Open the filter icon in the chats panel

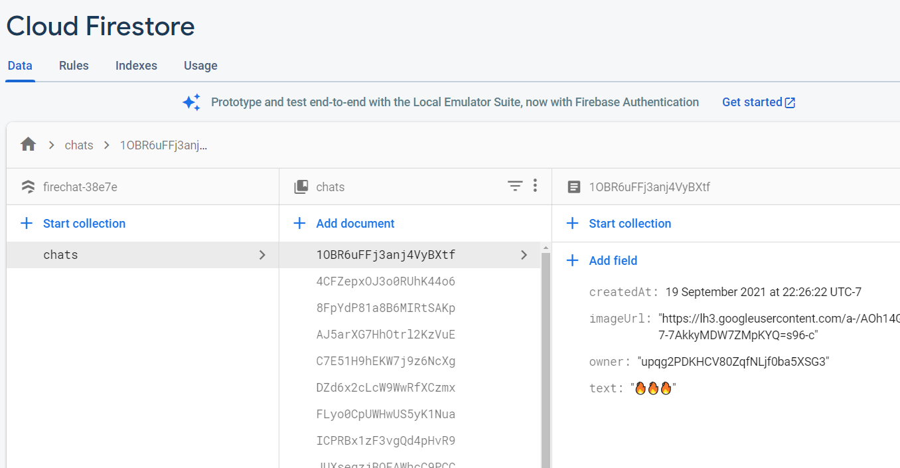click(x=515, y=187)
